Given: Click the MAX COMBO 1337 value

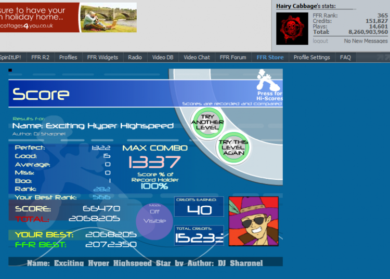Looking at the screenshot, I should pos(155,162).
